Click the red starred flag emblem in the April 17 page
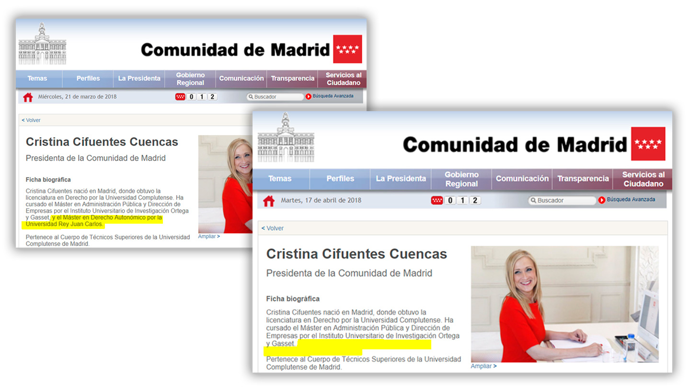 tap(648, 144)
